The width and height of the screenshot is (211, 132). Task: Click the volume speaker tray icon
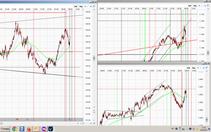[187, 129]
